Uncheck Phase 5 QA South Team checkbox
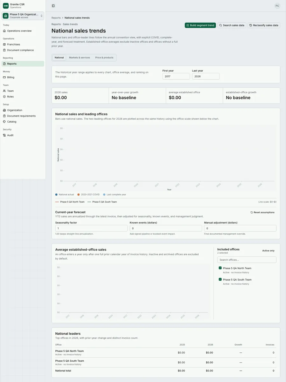 point(220,279)
